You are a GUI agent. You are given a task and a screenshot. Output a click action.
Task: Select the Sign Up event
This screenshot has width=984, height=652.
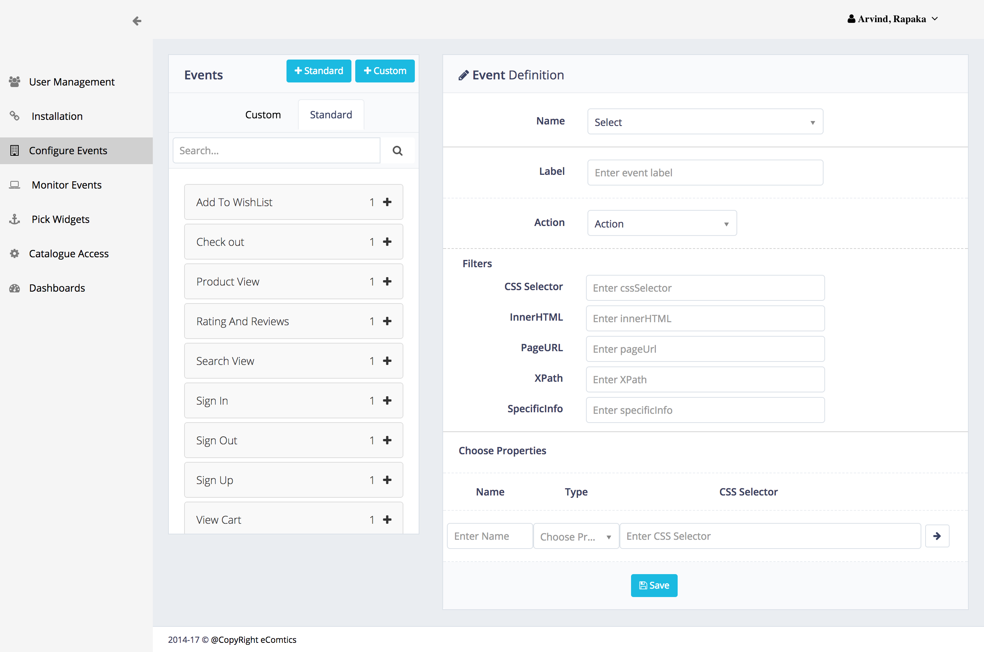click(294, 480)
